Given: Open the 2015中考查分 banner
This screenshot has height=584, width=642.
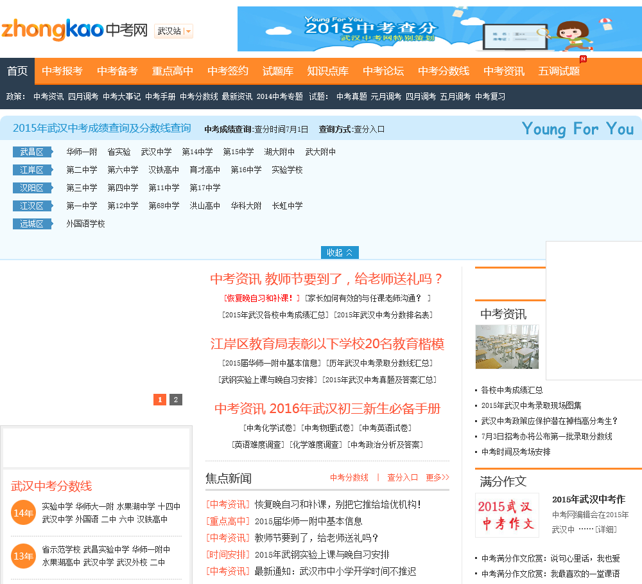Looking at the screenshot, I should pyautogui.click(x=439, y=29).
